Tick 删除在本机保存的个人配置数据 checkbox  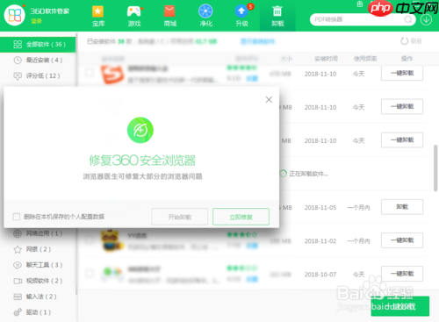click(x=17, y=217)
